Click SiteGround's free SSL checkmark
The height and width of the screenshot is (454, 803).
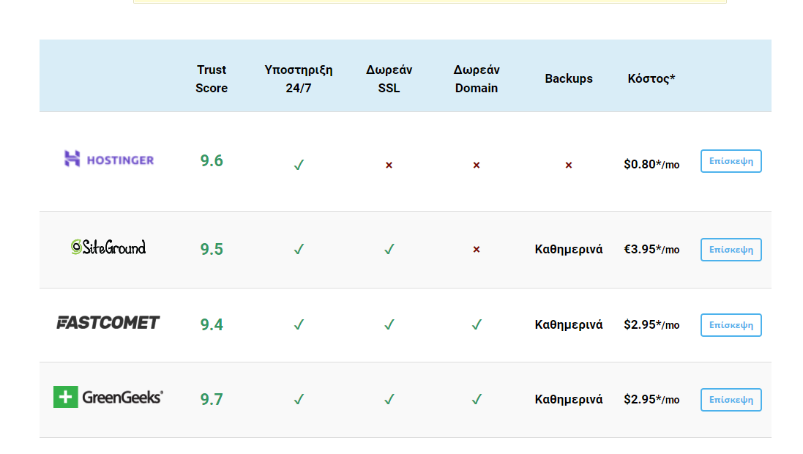(x=389, y=249)
